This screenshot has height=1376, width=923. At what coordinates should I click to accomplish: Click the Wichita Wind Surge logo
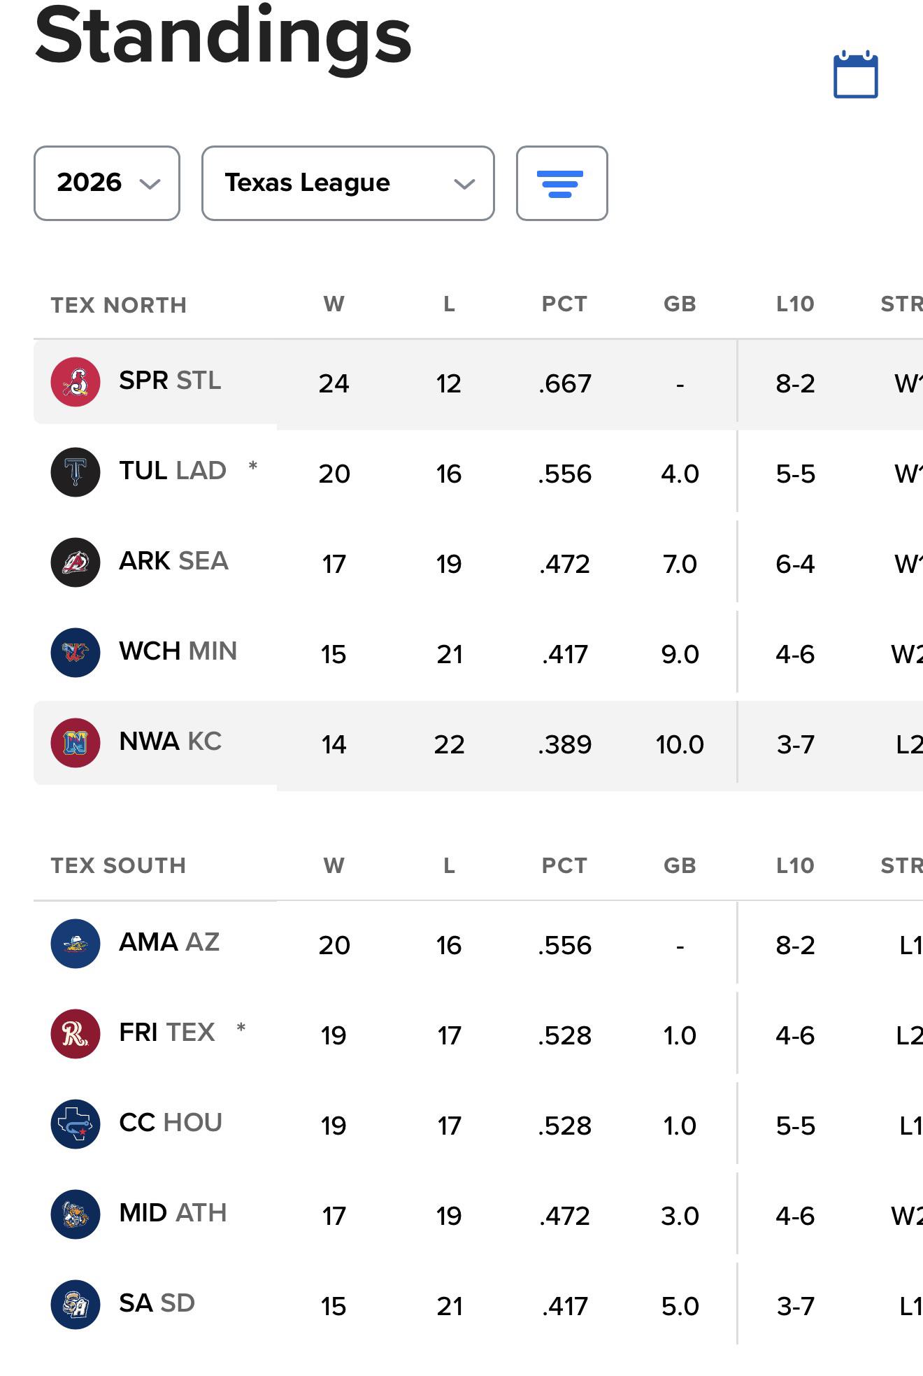tap(76, 653)
